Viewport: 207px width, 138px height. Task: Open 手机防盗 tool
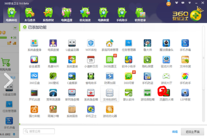147,78
